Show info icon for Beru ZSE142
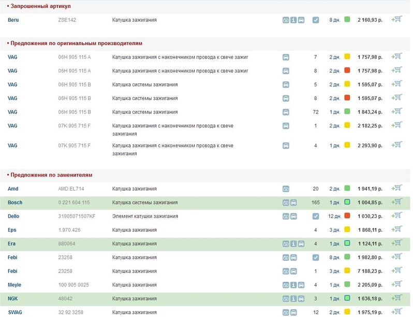413x317 pixels. point(293,20)
